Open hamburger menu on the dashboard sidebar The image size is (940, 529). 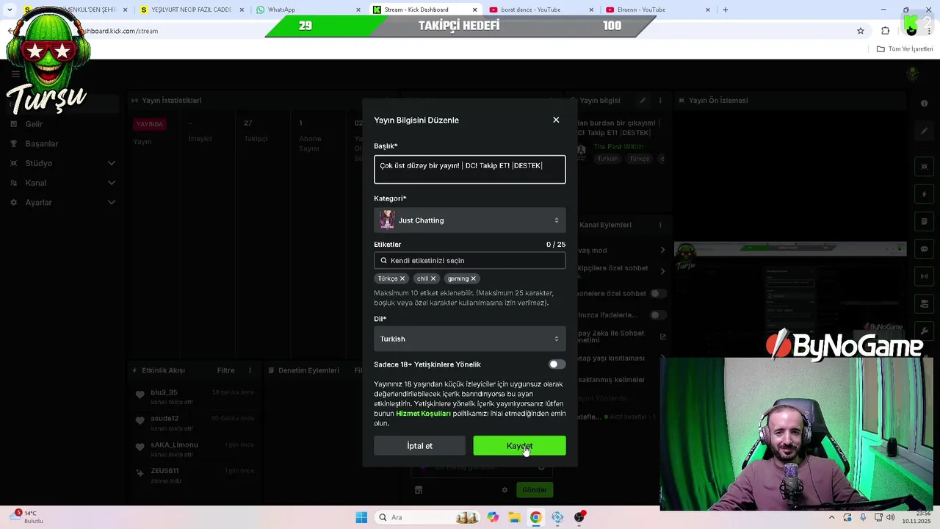pos(15,74)
